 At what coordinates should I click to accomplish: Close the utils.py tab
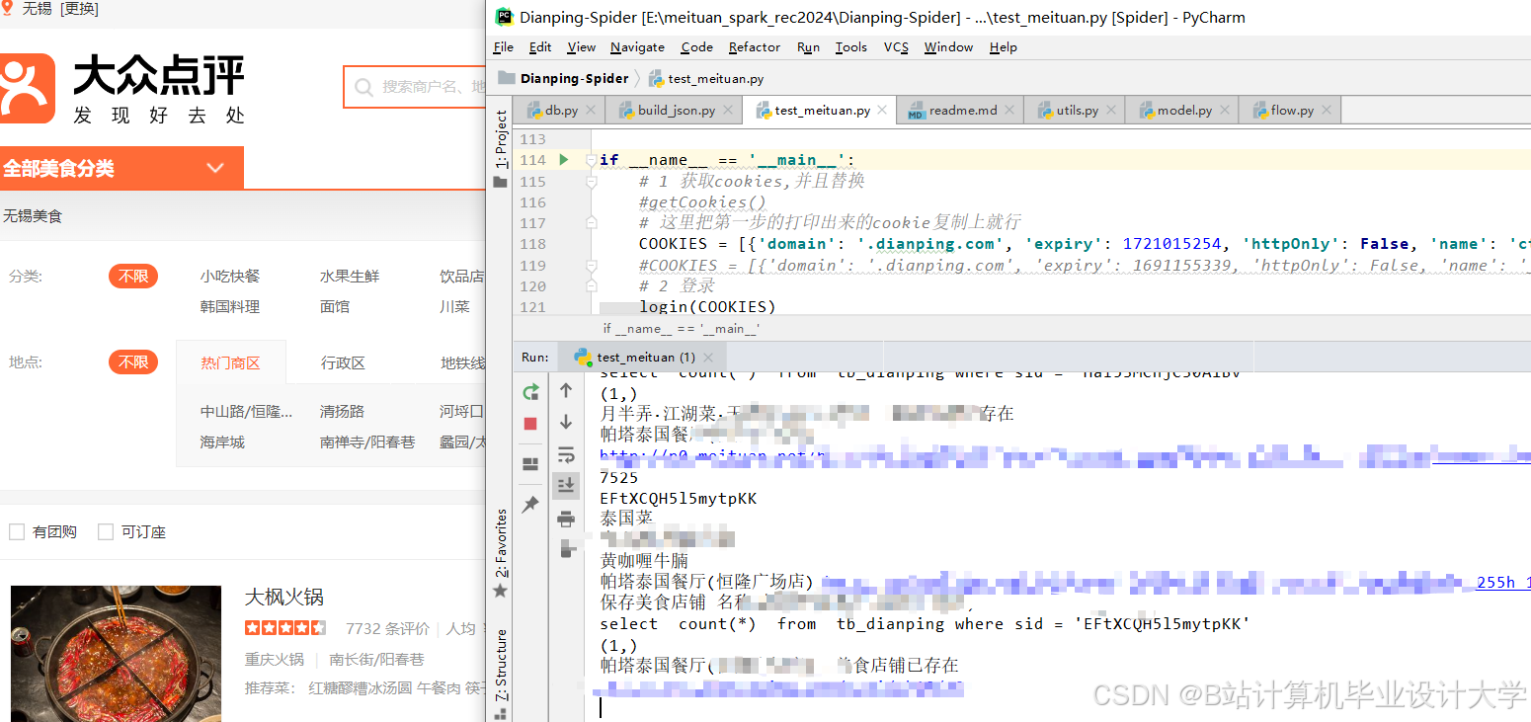[1112, 111]
